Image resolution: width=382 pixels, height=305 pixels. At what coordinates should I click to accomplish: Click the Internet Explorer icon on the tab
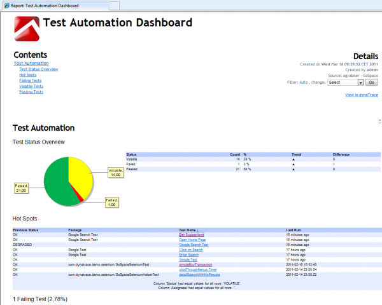[x=6, y=6]
